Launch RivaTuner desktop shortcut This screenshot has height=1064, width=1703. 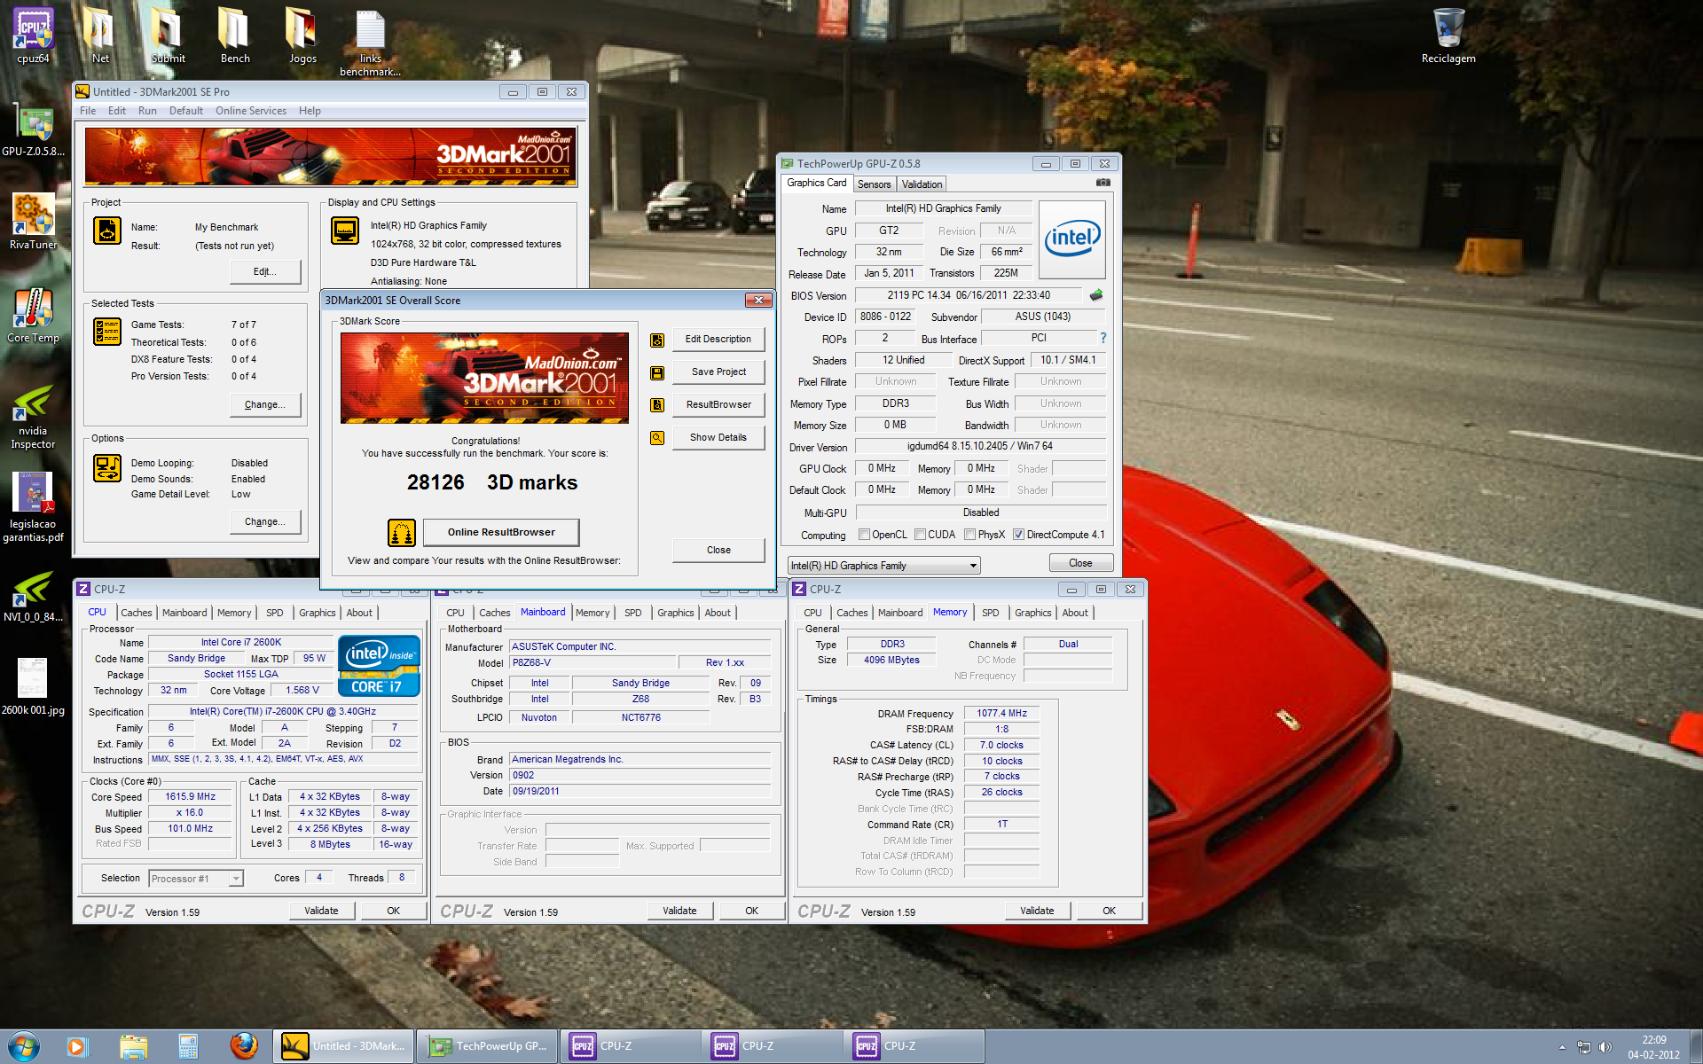(x=34, y=222)
